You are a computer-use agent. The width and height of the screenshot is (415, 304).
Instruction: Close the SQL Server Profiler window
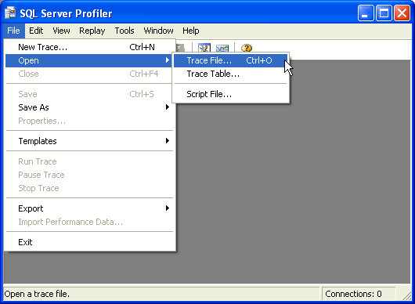(402, 13)
